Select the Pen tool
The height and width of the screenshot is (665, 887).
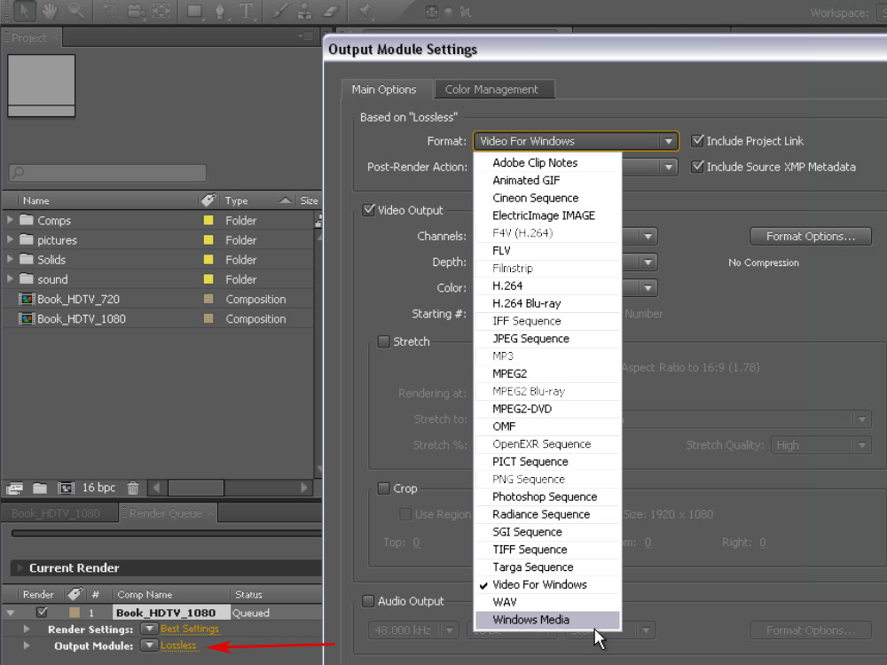pyautogui.click(x=220, y=11)
